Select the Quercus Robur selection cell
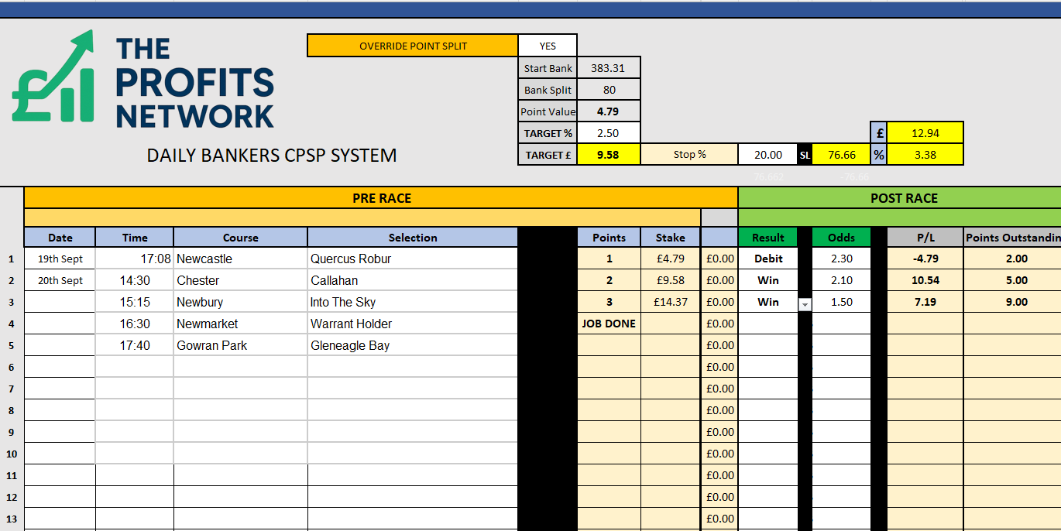 click(x=412, y=259)
